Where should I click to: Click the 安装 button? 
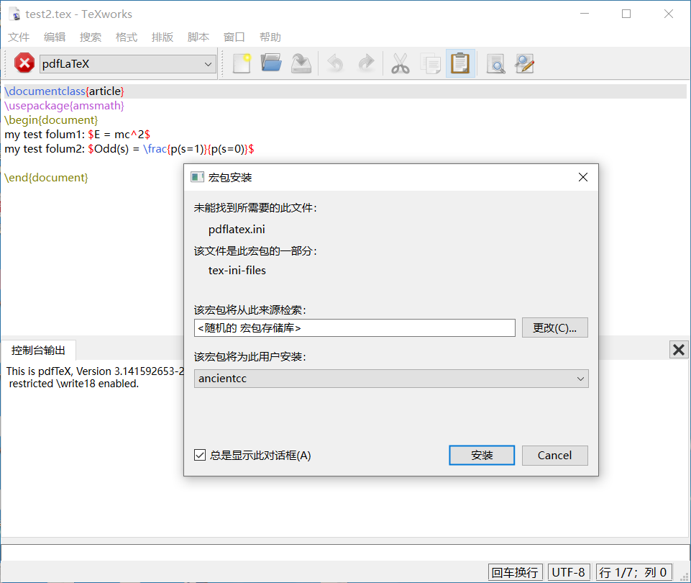pos(482,455)
